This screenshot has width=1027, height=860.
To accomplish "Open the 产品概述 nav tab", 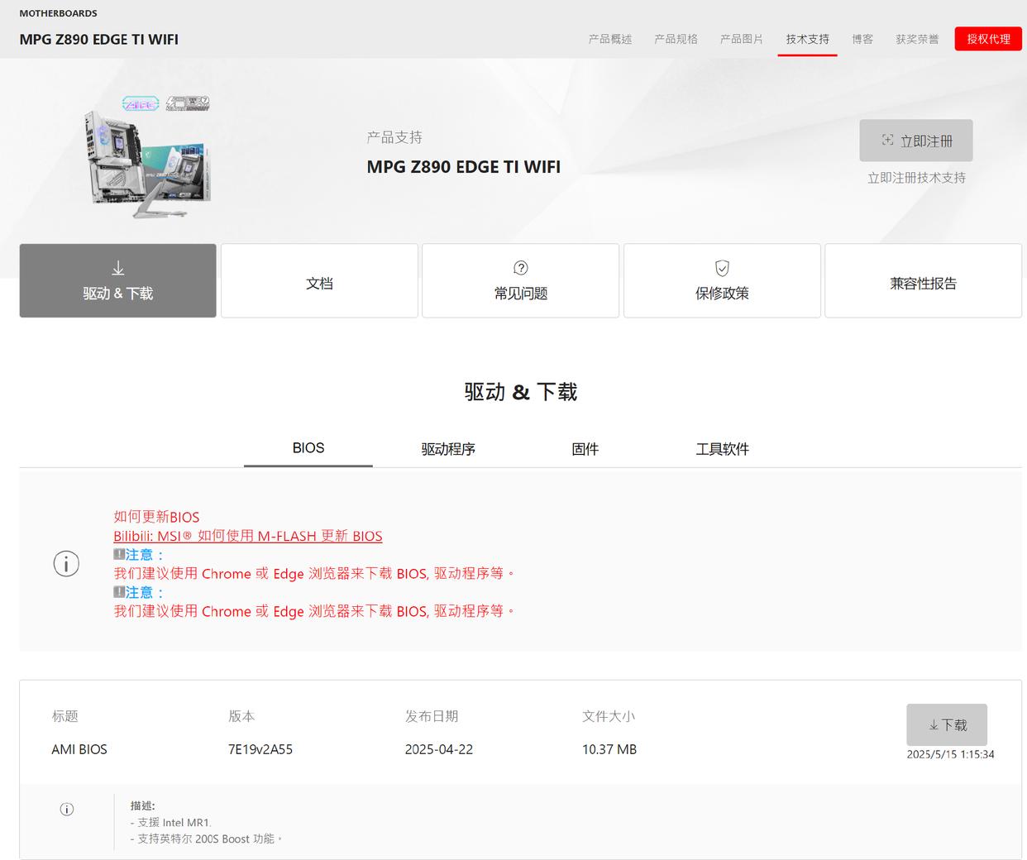I will pyautogui.click(x=610, y=39).
